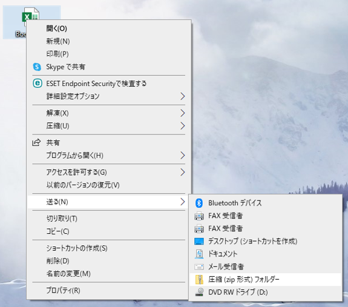
Task: Click the DVD RW drive icon
Action: tap(199, 292)
